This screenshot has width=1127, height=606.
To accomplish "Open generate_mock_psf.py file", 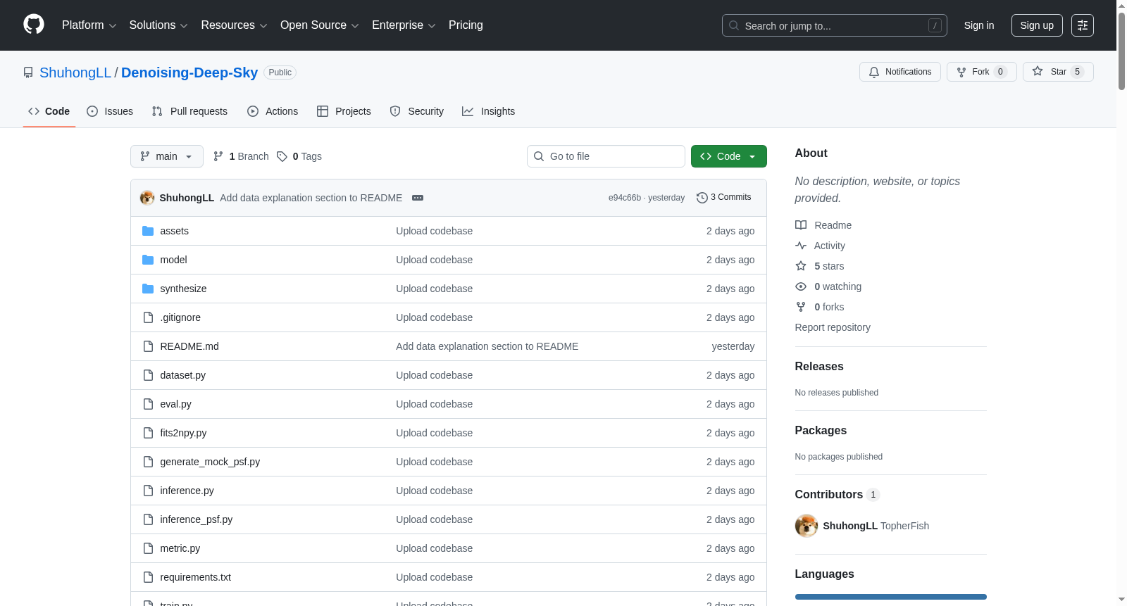I will (210, 462).
